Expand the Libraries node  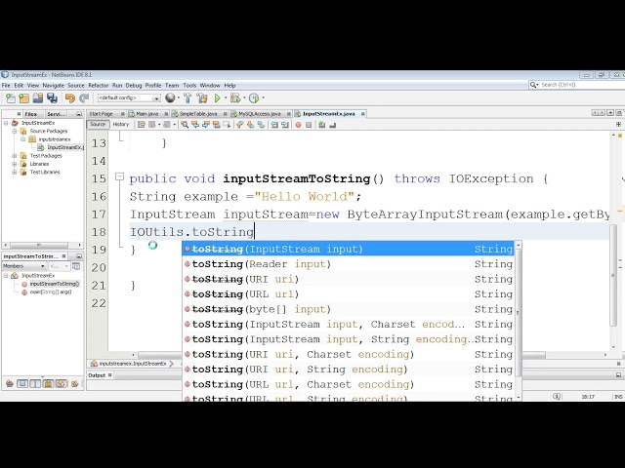click(15, 164)
